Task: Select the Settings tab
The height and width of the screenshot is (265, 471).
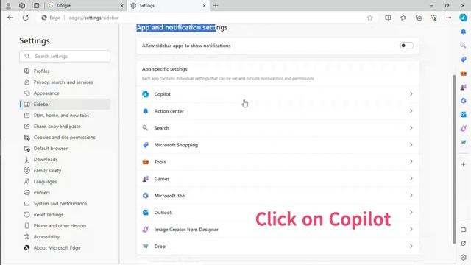Action: click(169, 5)
